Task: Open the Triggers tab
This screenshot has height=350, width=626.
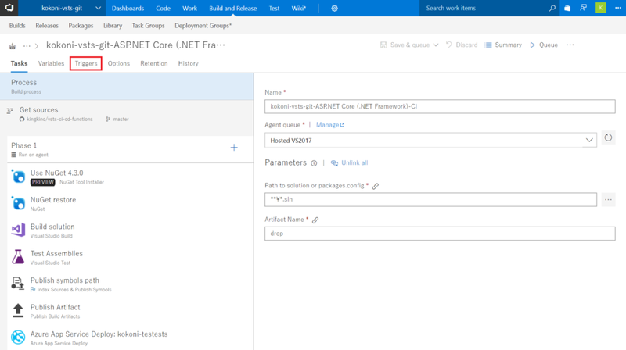Action: 86,63
